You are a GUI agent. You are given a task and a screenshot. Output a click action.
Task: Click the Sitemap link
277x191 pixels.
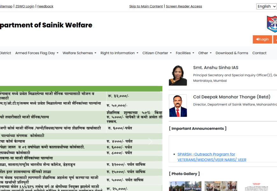(6, 6)
